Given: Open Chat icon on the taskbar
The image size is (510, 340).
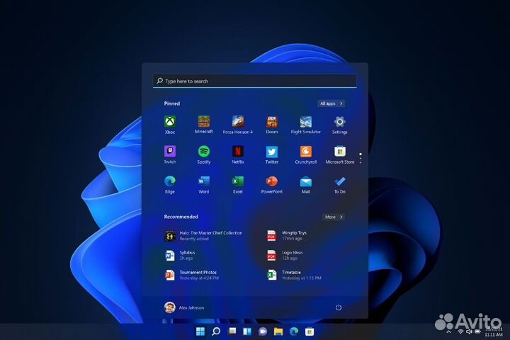Looking at the screenshot, I should coord(263,331).
